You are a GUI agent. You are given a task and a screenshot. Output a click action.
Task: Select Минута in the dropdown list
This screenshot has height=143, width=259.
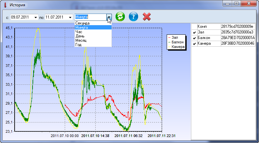tap(93, 27)
